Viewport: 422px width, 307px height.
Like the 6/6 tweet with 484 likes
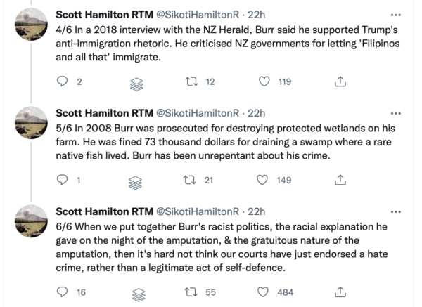pyautogui.click(x=264, y=292)
